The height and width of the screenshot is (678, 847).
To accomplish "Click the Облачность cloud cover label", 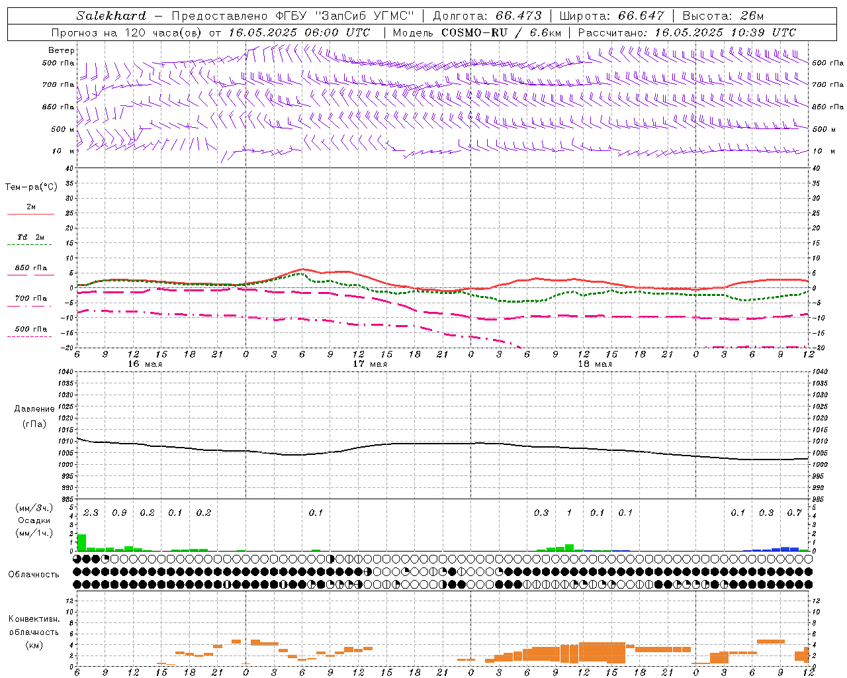I will (34, 575).
